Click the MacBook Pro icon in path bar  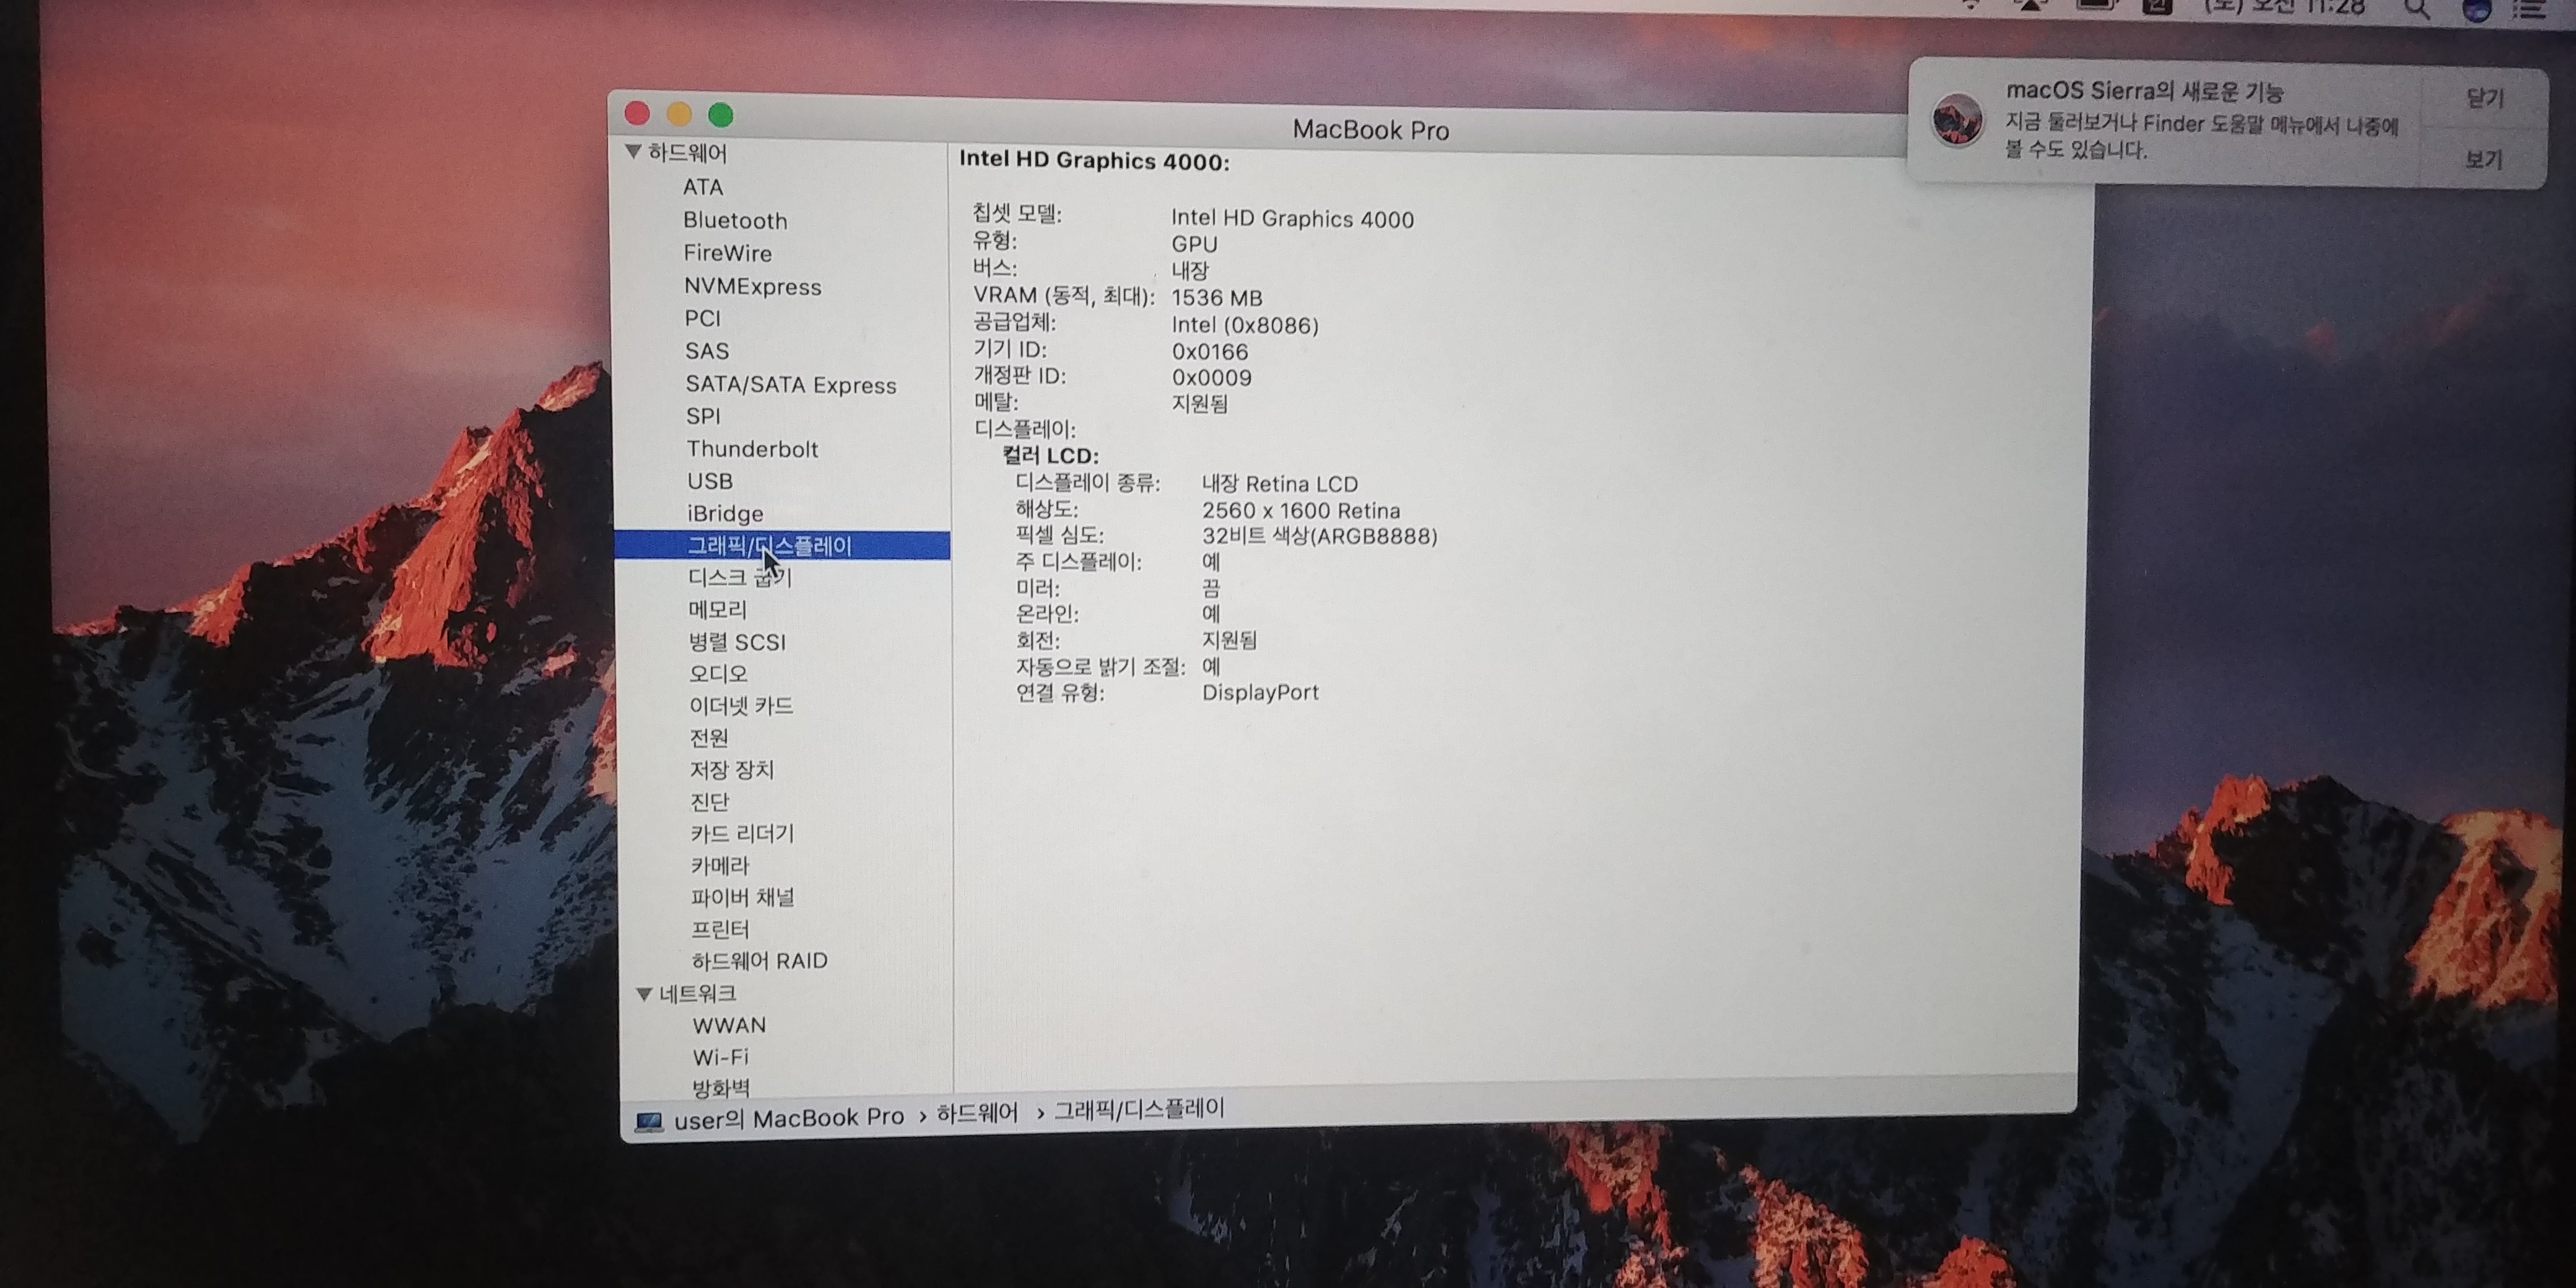[x=648, y=1121]
